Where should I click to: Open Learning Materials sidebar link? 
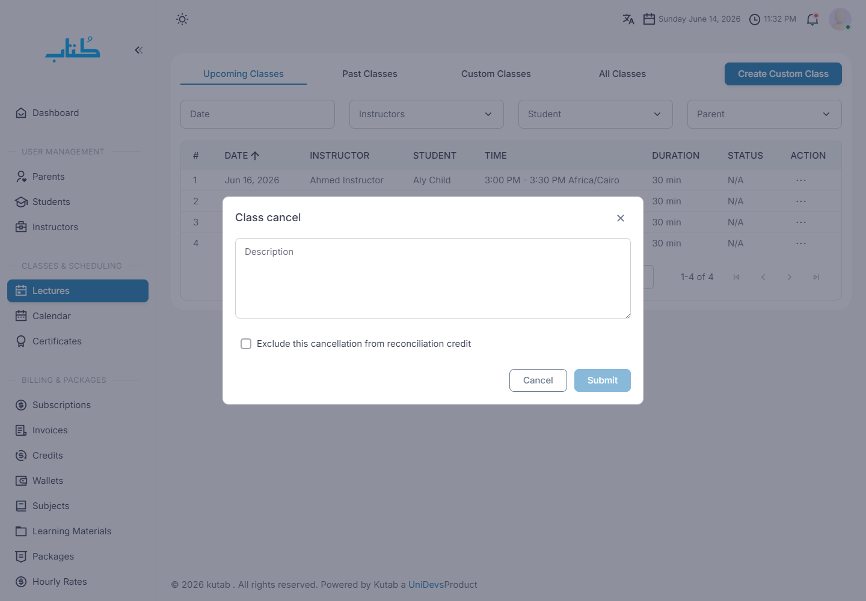pos(78,531)
